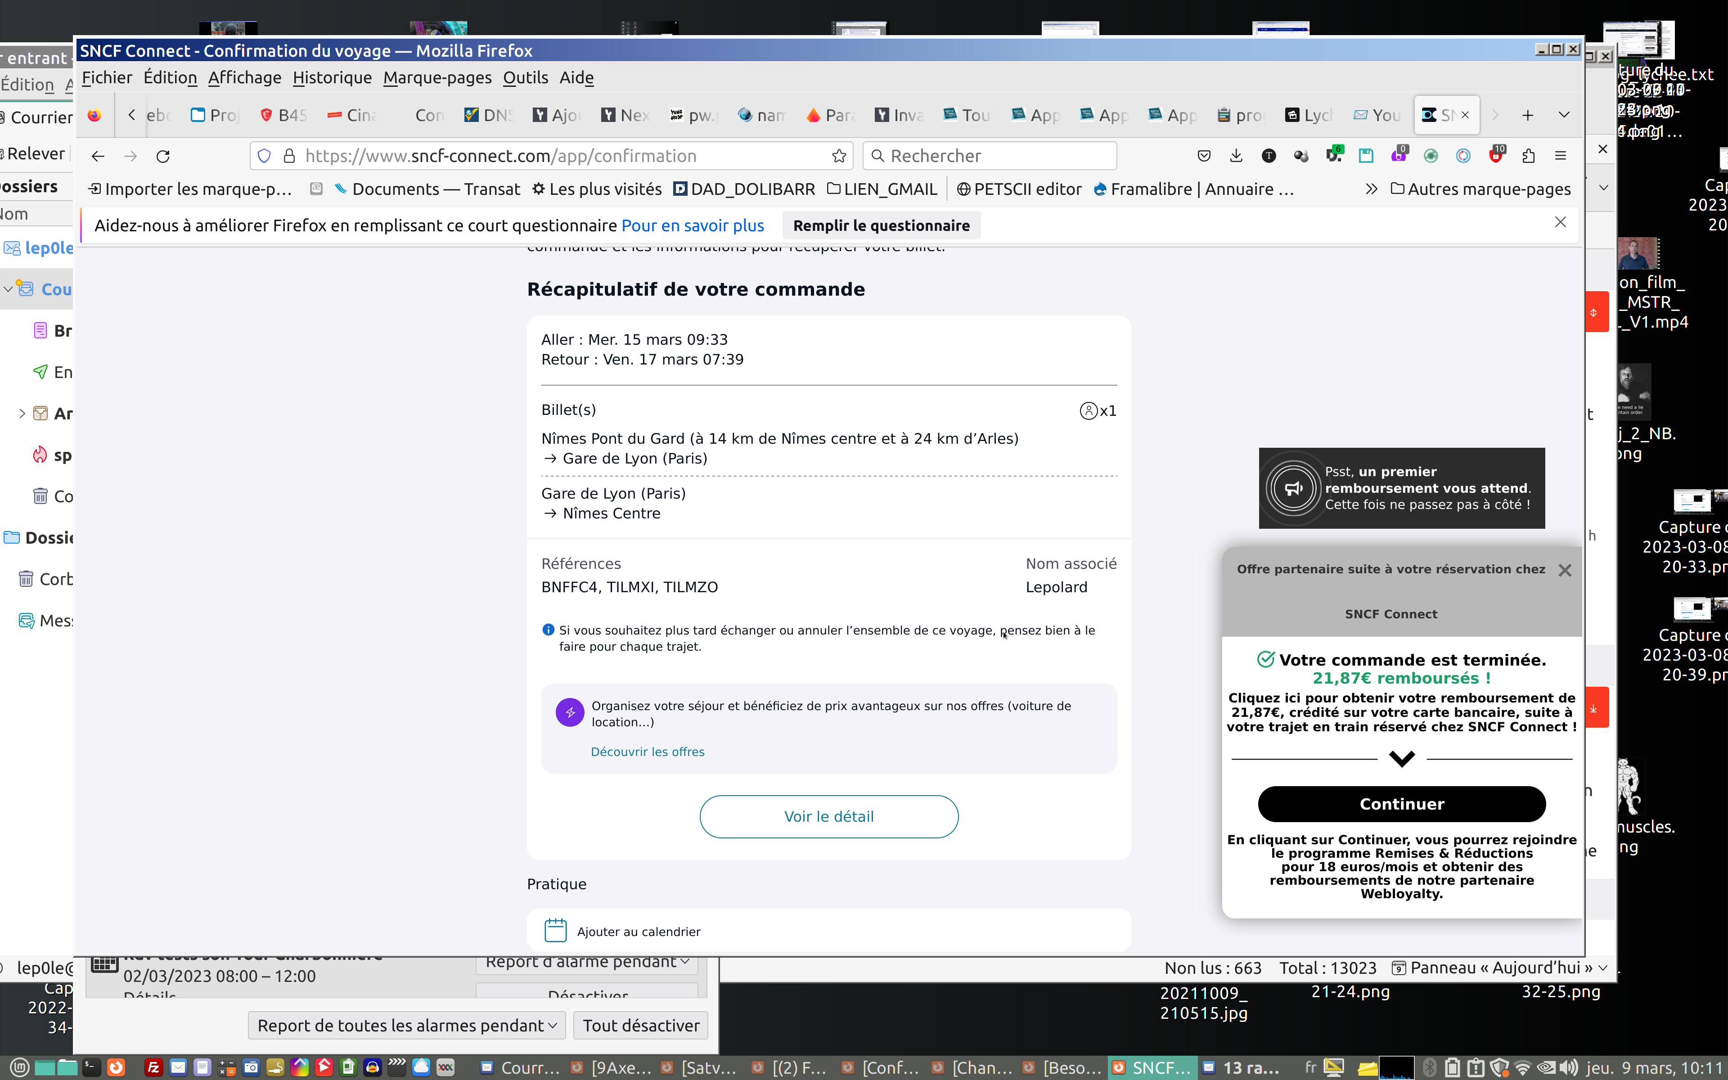Open the Firefox downloads icon

[x=1236, y=156]
